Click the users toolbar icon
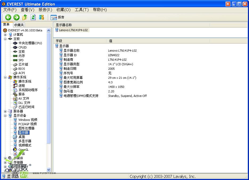 tap(42, 17)
